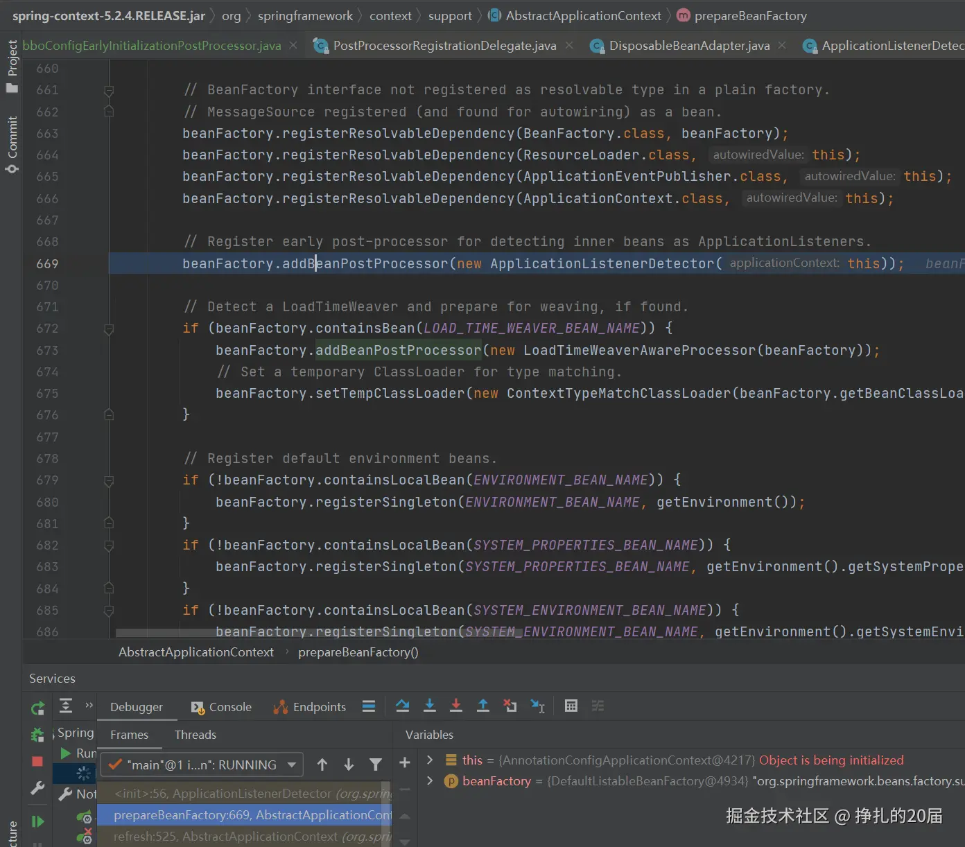This screenshot has width=965, height=847.
Task: Open Evaluate Expression calculator icon
Action: pyautogui.click(x=571, y=706)
